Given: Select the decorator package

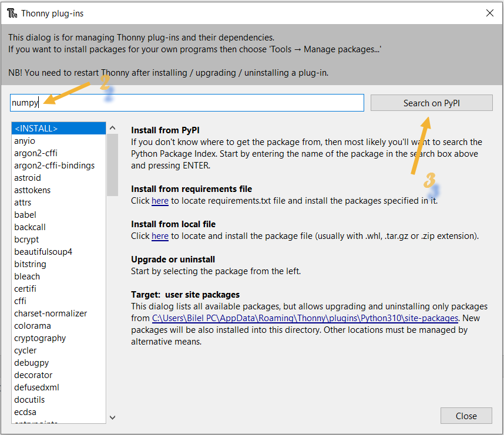Looking at the screenshot, I should coord(59,375).
